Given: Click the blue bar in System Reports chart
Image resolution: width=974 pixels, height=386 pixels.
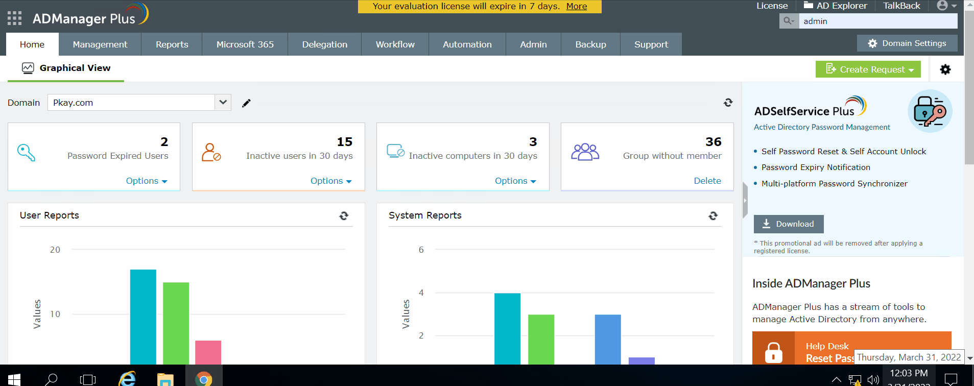Looking at the screenshot, I should [x=608, y=340].
